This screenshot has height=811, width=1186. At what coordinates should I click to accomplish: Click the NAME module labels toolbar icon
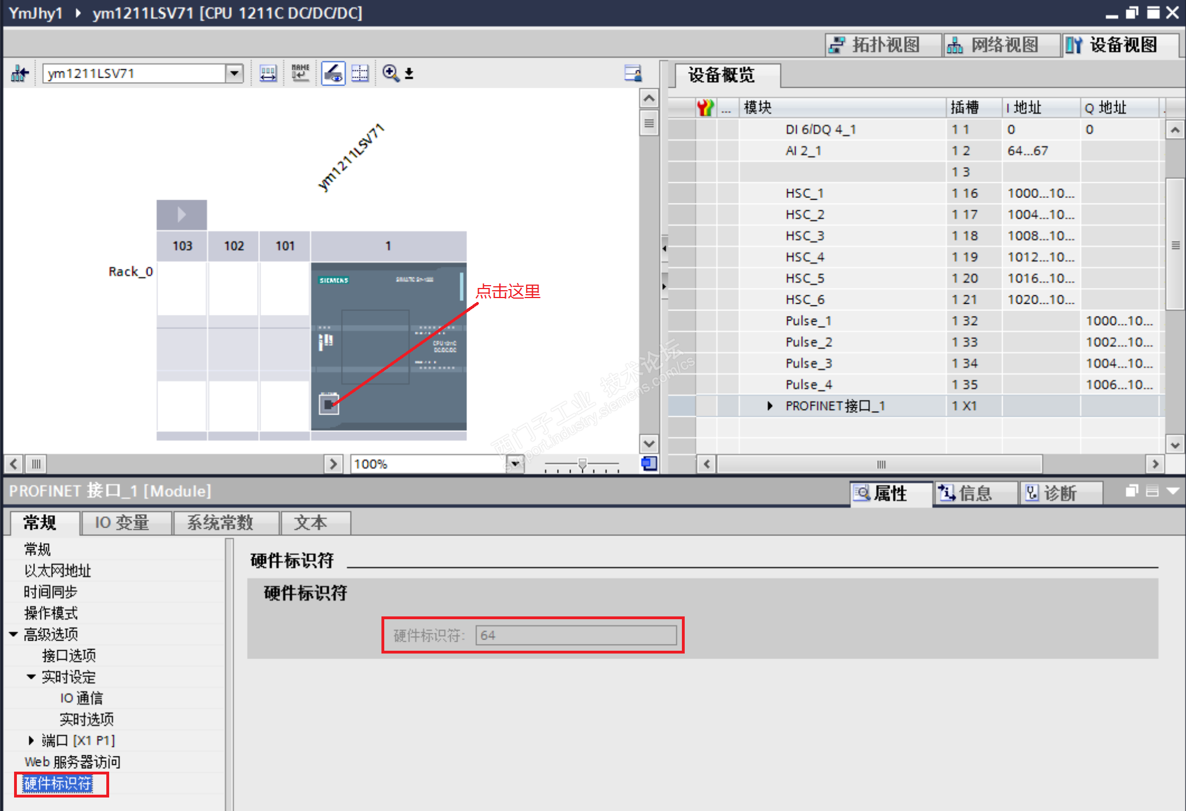300,74
